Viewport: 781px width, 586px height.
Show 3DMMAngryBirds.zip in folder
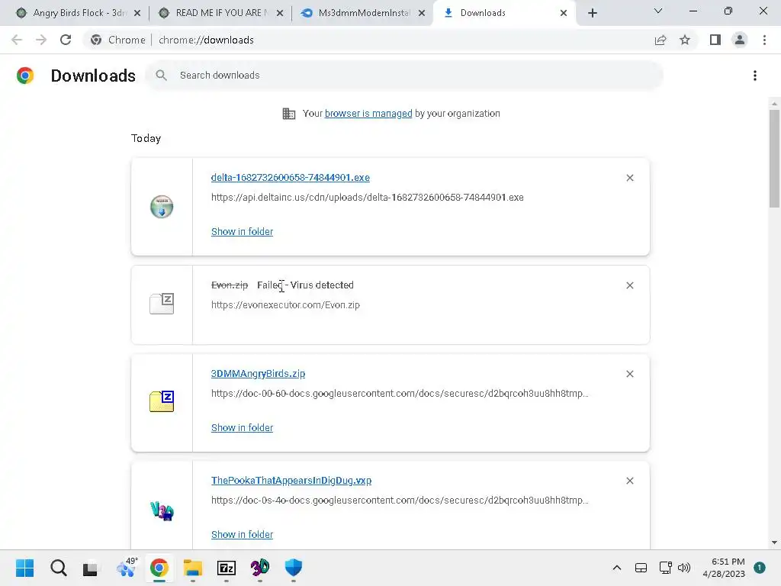coord(242,428)
